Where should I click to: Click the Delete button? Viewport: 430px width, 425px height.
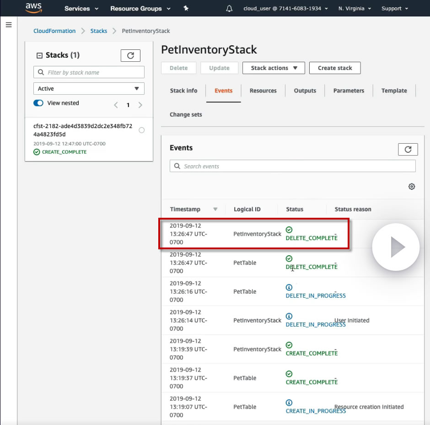click(x=179, y=68)
